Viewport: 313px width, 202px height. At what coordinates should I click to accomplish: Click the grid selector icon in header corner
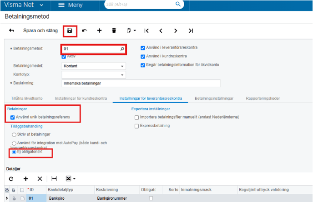[x=7, y=190]
